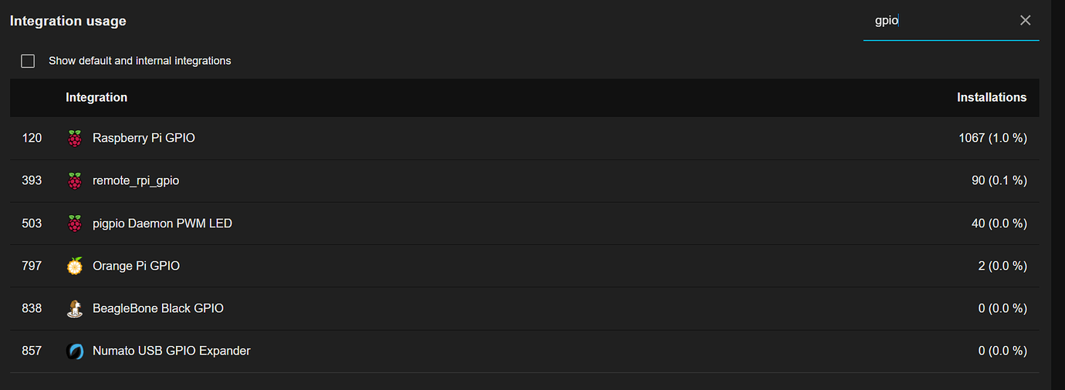
Task: Open the Numato USB GPIO Expander name
Action: coord(171,351)
